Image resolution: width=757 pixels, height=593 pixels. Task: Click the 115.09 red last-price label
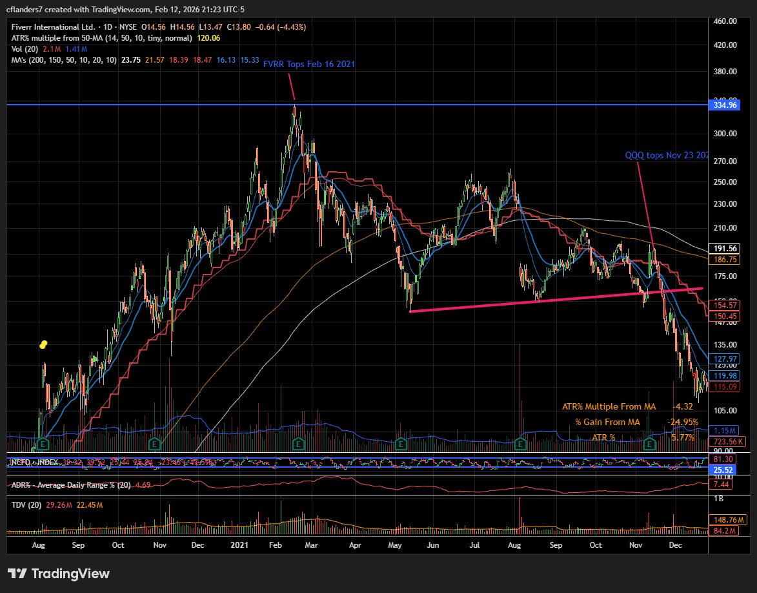point(723,387)
